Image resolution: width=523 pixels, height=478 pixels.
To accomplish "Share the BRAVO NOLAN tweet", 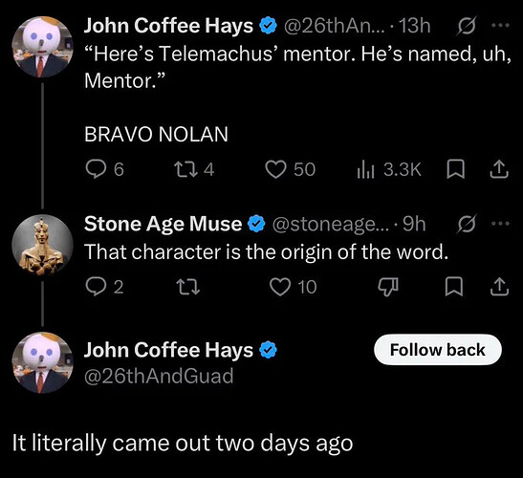I will (x=499, y=169).
